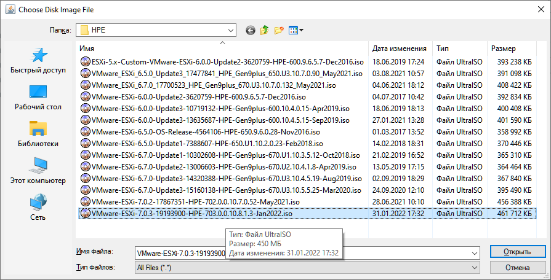This screenshot has height=280, width=551.
Task: Click disc icon of VMware-ESXi-6.7.0-Update2 file
Action: click(86, 166)
